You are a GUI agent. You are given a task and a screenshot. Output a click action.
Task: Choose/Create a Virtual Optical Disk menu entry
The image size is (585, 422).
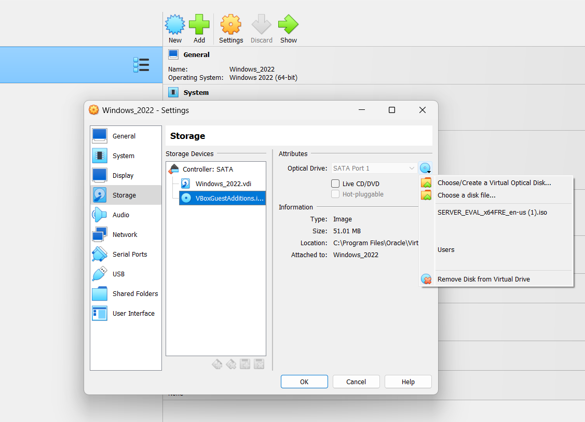497,183
